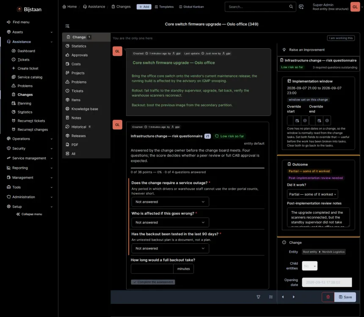Switch to the Historical tab
Viewport: 364px width, 317px height.
pyautogui.click(x=86, y=127)
